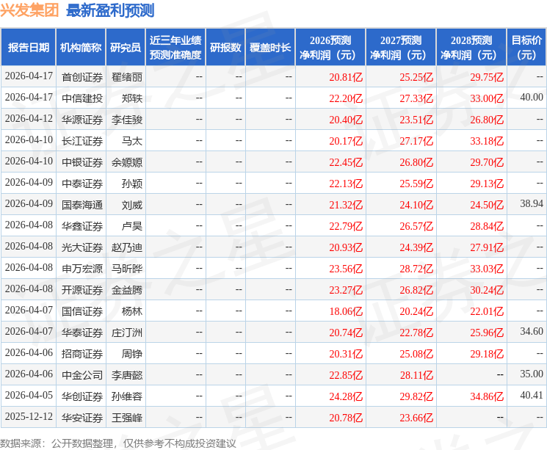Screen dimensions: 547x450
Task: Click 2026 profit value 18.06亿
Action: [346, 311]
